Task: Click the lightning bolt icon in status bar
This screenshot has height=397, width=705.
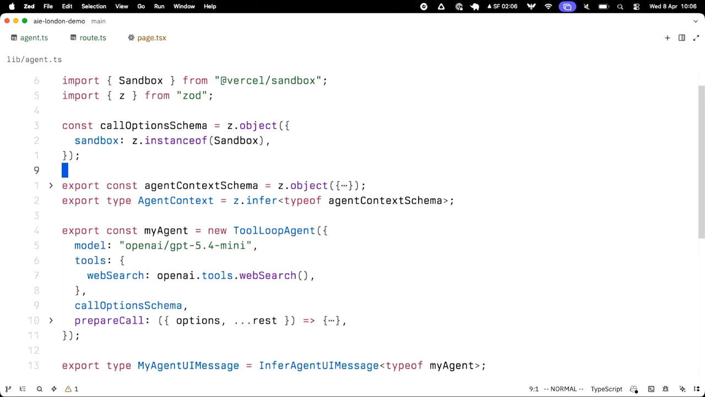Action: click(54, 389)
